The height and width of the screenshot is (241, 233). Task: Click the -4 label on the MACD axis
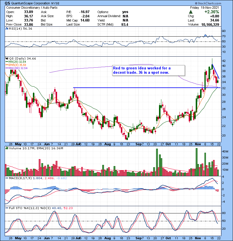coord(223,202)
